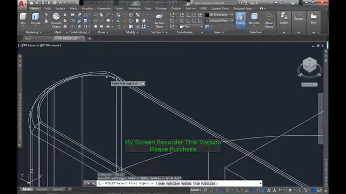Image resolution: width=346 pixels, height=194 pixels.
Task: Switch to the Annotate ribbon tab
Action: pyautogui.click(x=134, y=9)
